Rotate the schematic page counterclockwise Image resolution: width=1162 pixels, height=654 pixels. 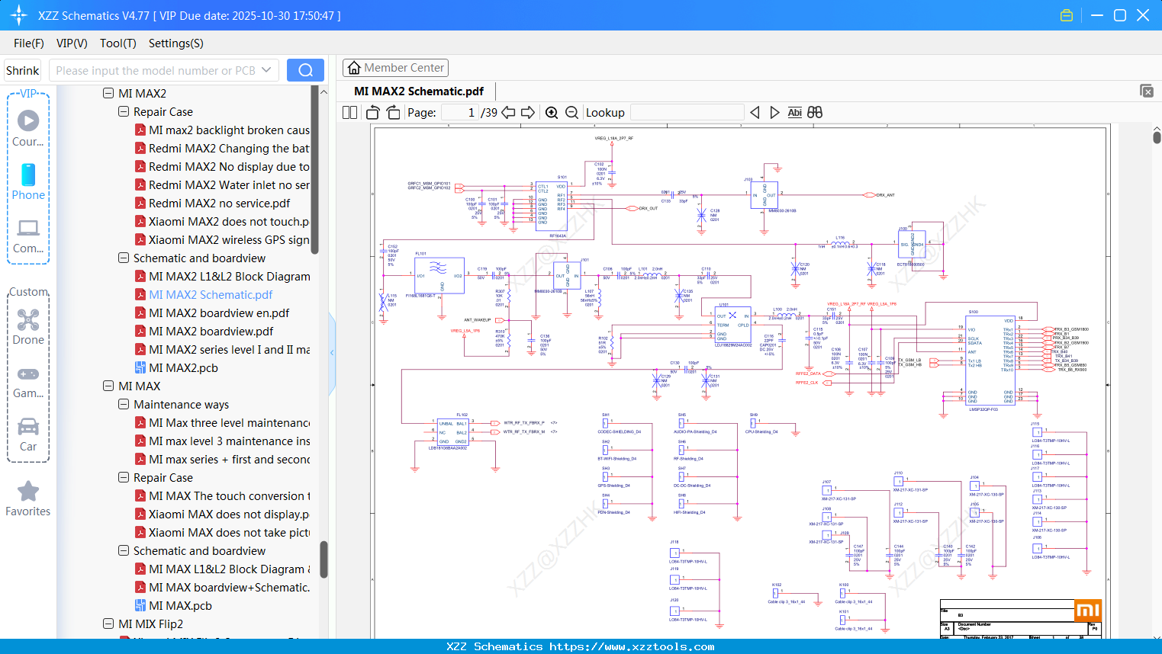[x=372, y=112]
